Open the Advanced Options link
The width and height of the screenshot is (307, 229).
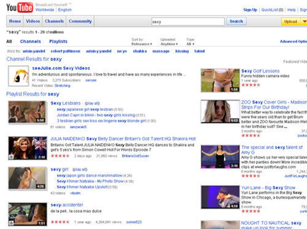(x=293, y=42)
